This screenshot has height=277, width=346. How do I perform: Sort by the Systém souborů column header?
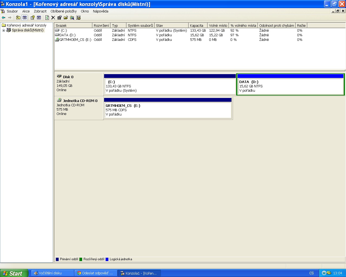click(x=140, y=25)
